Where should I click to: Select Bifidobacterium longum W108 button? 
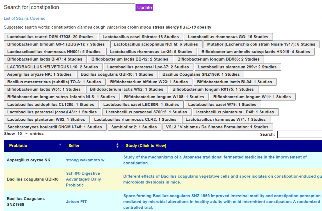164,97
